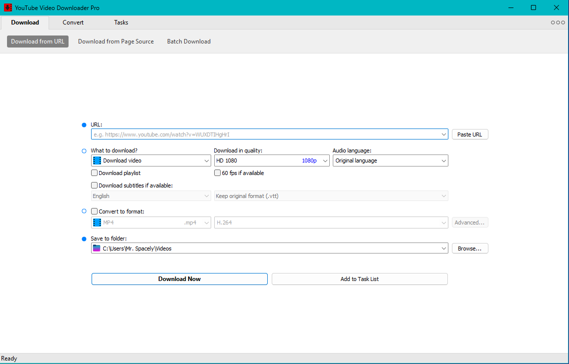Screen dimensions: 569x364
Task: Toggle the Convert to format checkbox
Action: click(x=95, y=211)
